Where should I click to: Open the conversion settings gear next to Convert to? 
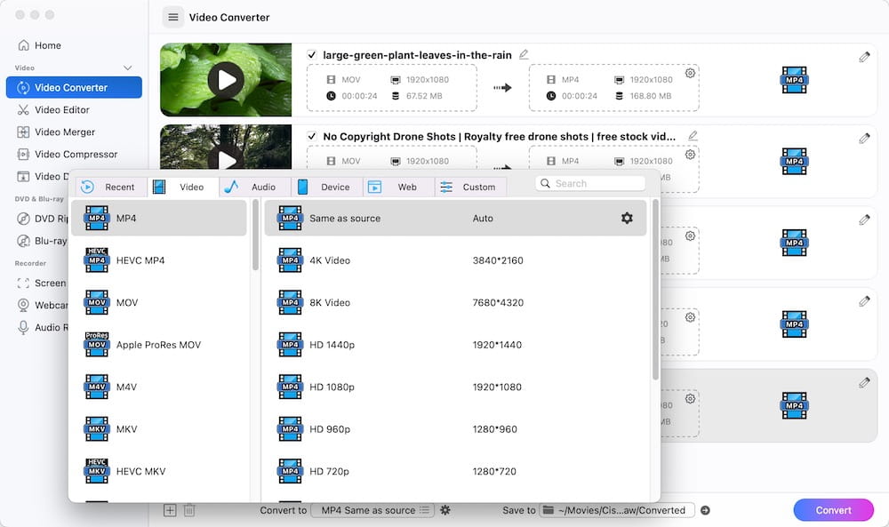445,510
